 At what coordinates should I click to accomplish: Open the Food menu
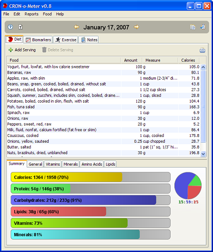coord(47,14)
